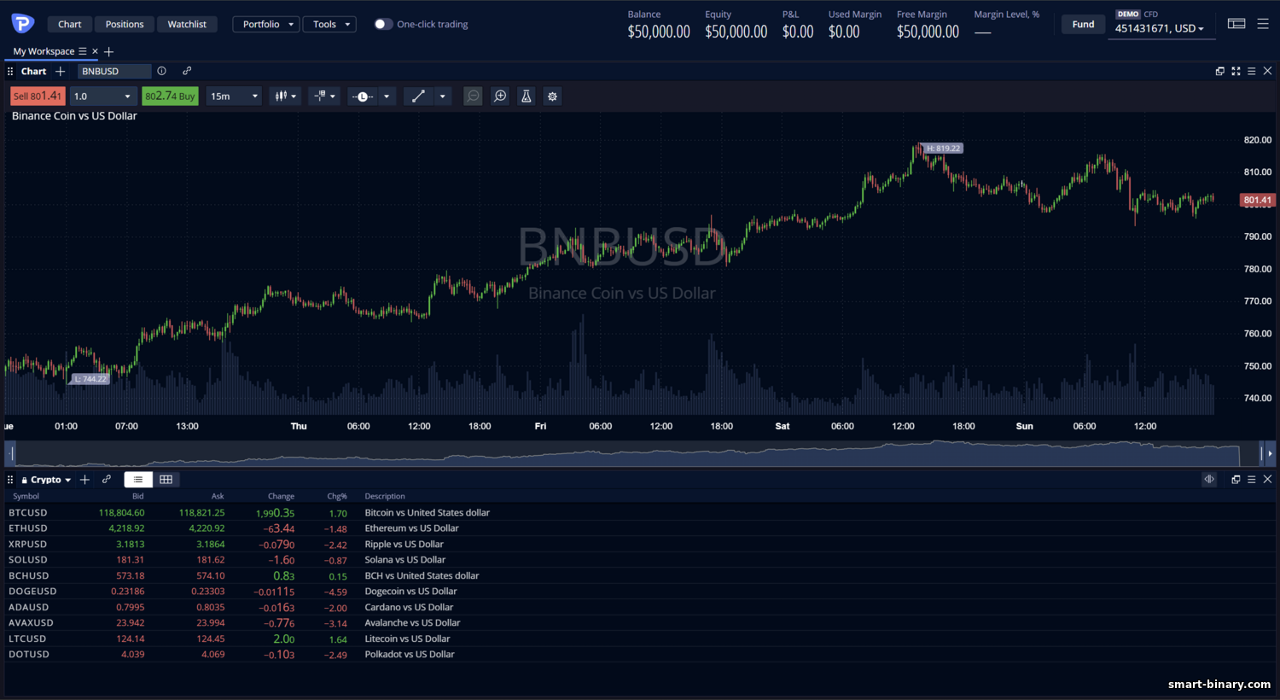
Task: Click the link chart icon beside symbol field
Action: 187,71
